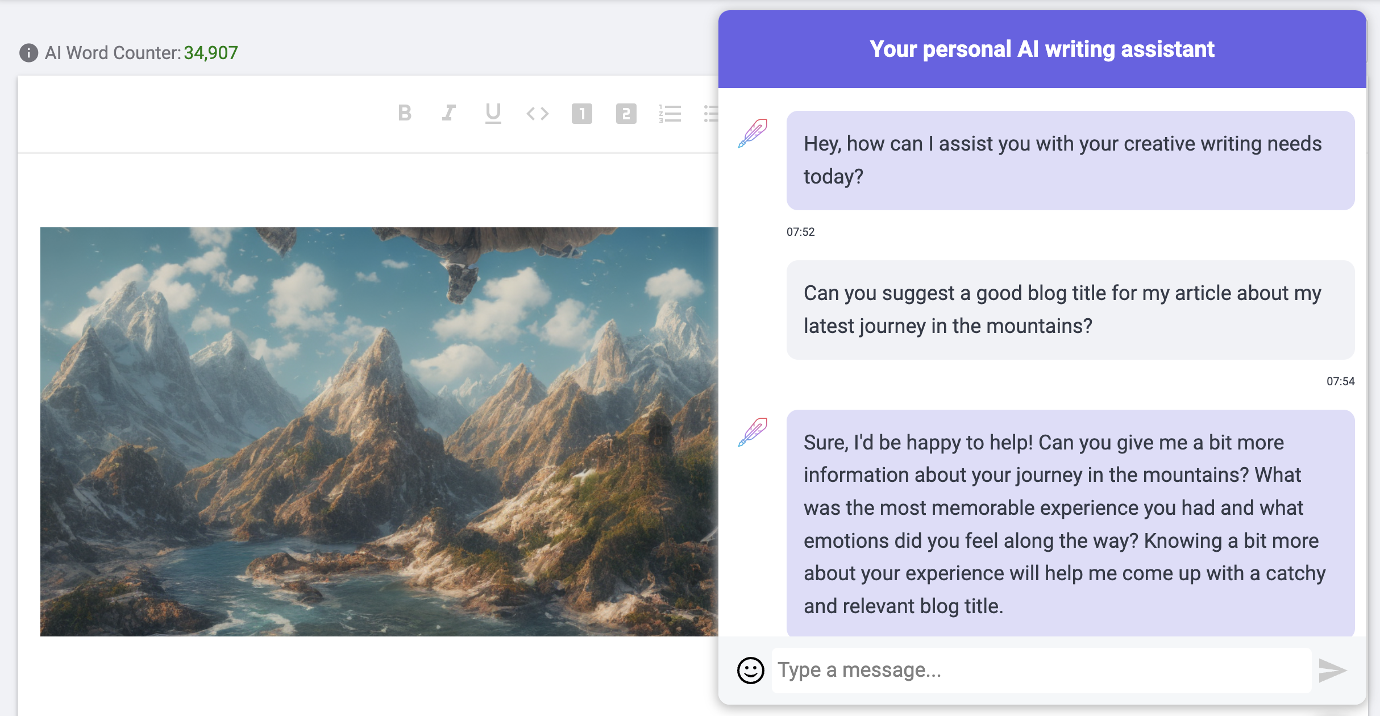Toggle bold formatting
Screen dimensions: 1380x716
point(405,114)
